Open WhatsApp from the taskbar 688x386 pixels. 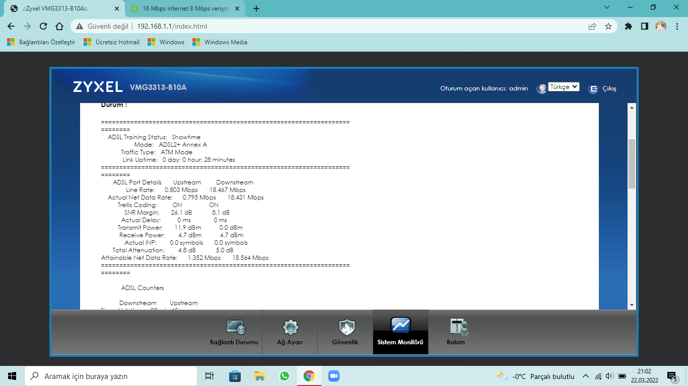coord(285,376)
